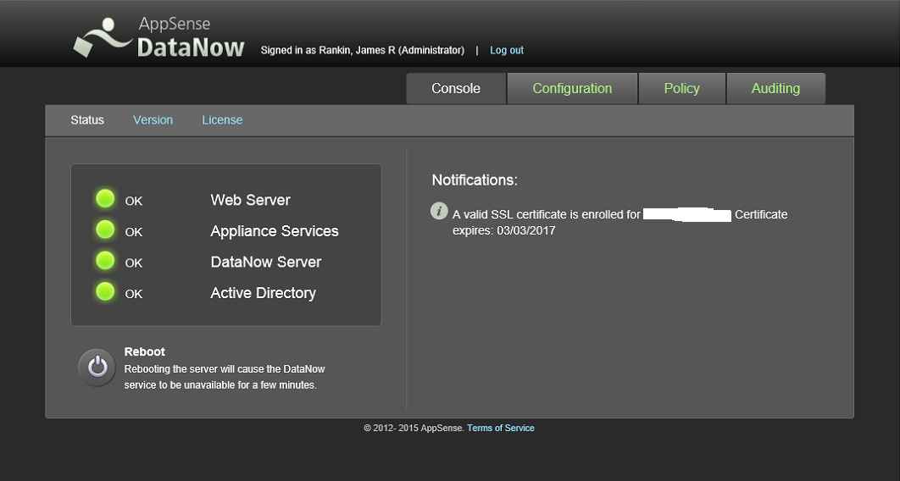The width and height of the screenshot is (900, 481).
Task: Switch to the Policy tab
Action: [x=682, y=88]
